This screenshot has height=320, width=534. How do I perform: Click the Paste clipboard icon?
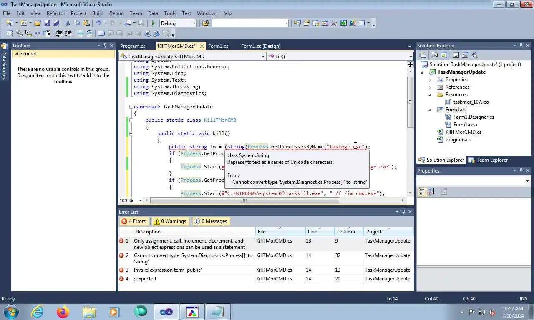(x=86, y=23)
